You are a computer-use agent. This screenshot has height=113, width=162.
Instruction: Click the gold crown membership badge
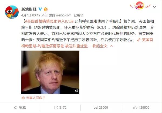pyautogui.click(x=46, y=9)
